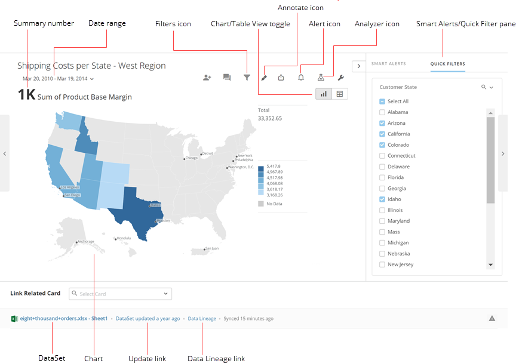Launch the Analyzer beaker icon

321,77
